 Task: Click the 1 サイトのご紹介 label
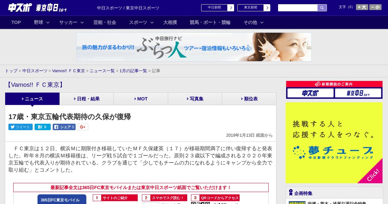115,198
